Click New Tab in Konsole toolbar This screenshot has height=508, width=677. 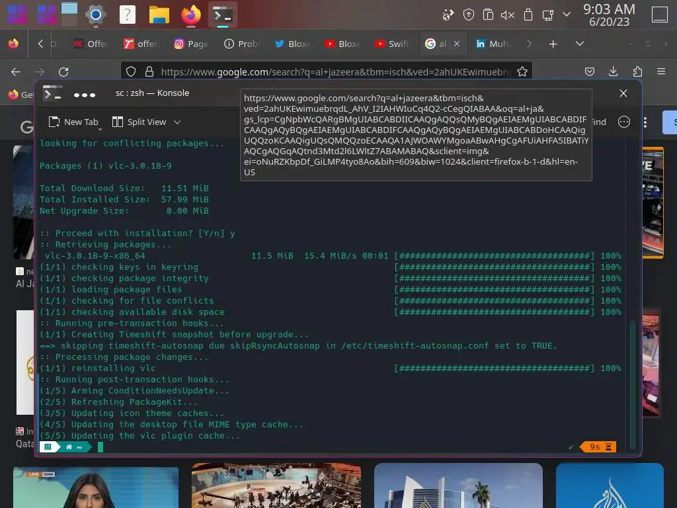click(73, 122)
